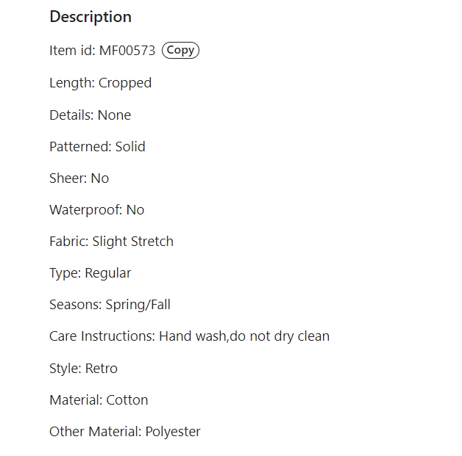Click the 'Length: Cropped' line
Screen dimensions: 462x456
tap(100, 83)
